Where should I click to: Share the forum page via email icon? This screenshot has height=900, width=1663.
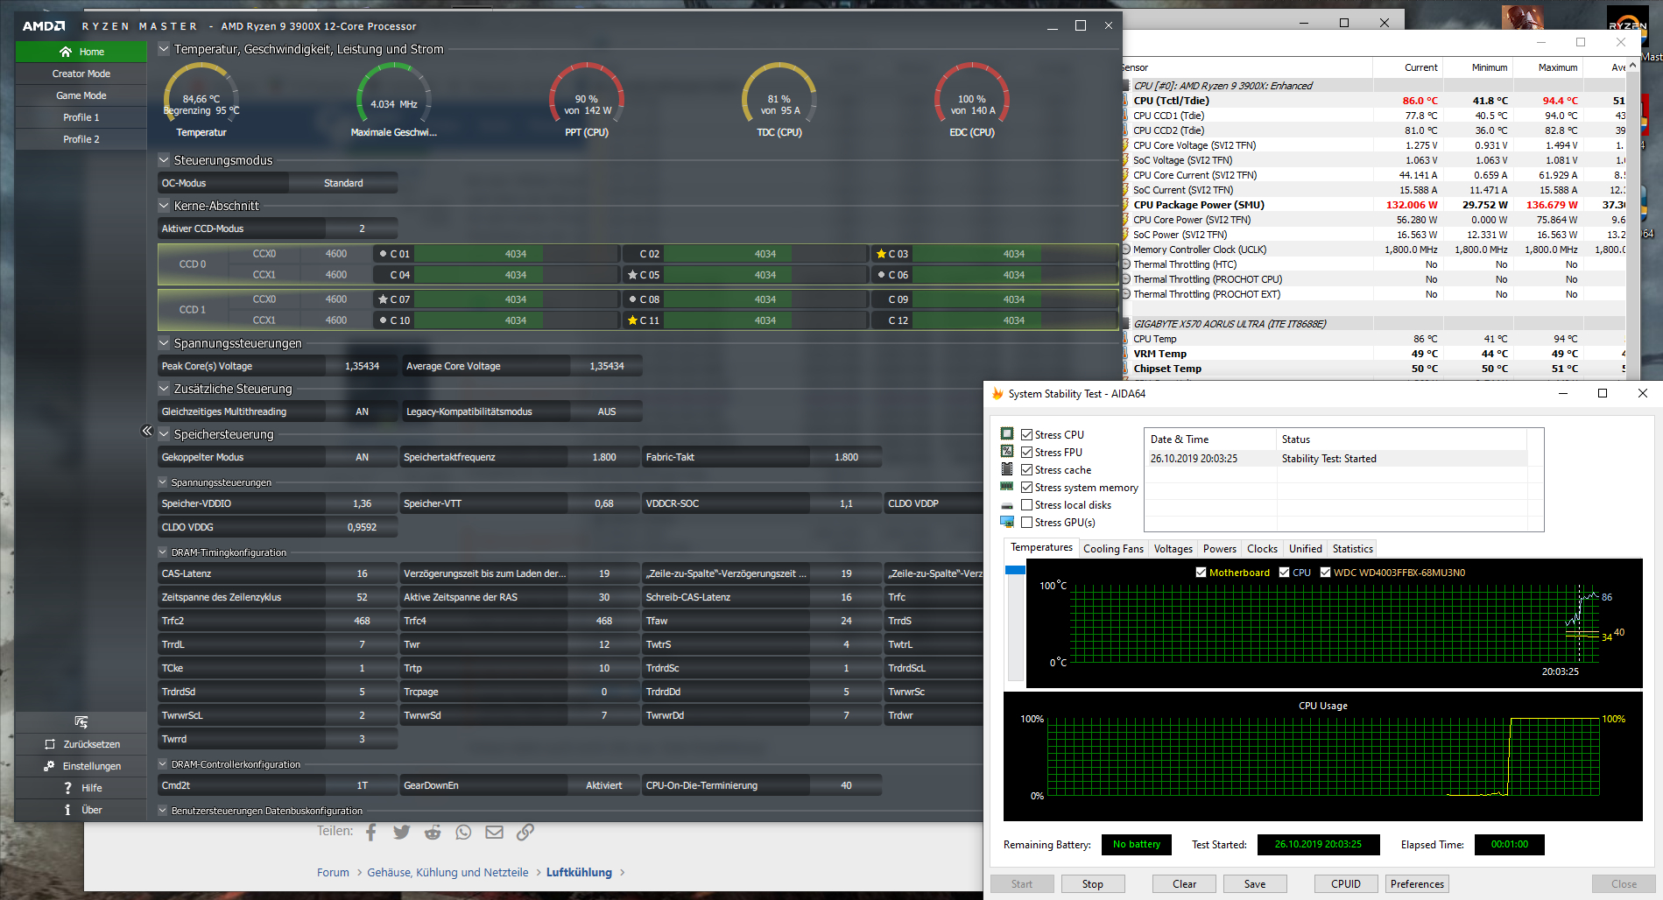tap(494, 832)
